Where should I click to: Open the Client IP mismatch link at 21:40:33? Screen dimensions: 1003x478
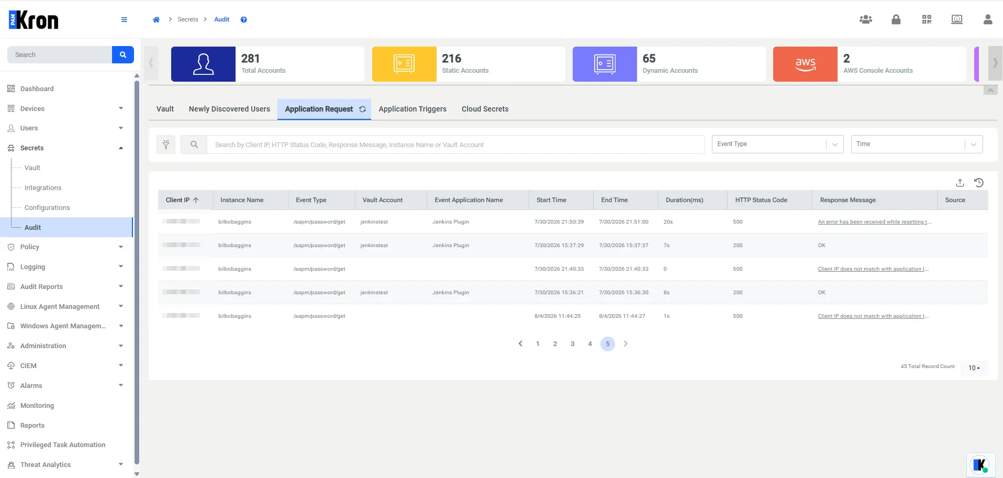pos(873,269)
